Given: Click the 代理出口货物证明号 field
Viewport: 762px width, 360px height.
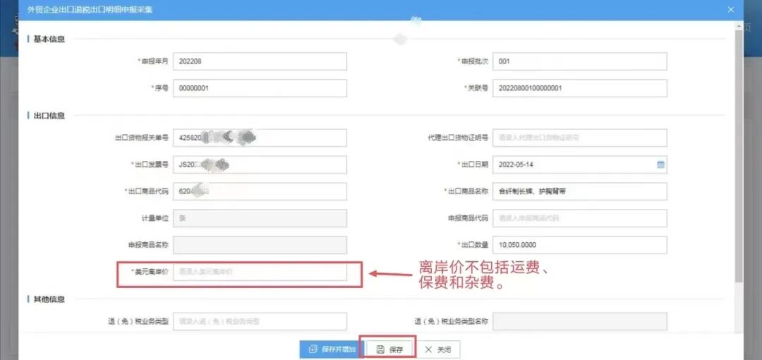Looking at the screenshot, I should tap(580, 138).
